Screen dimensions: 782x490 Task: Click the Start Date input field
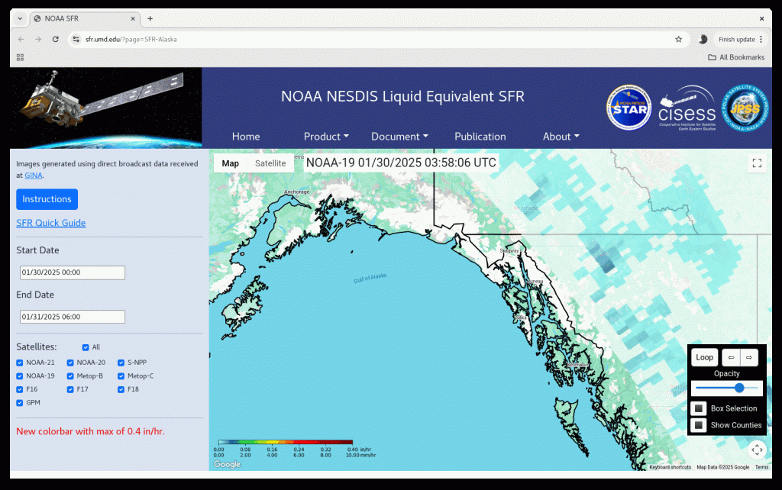73,272
